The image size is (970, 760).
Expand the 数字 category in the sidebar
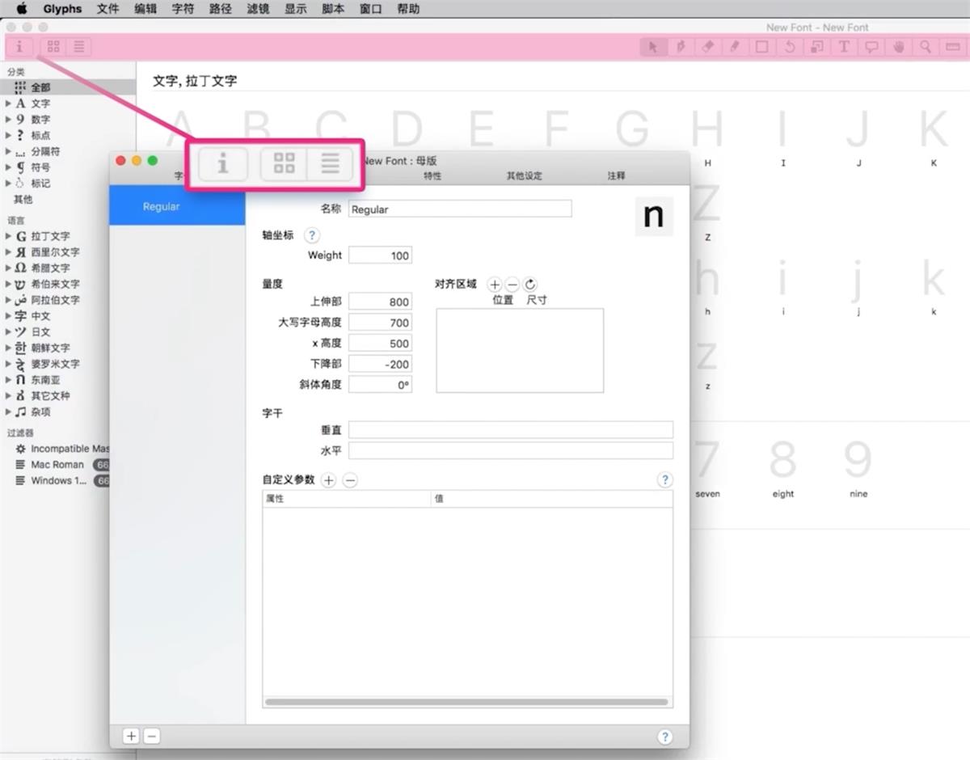[8, 119]
